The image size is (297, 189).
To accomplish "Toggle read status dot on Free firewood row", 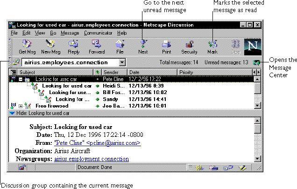I will (97, 106).
